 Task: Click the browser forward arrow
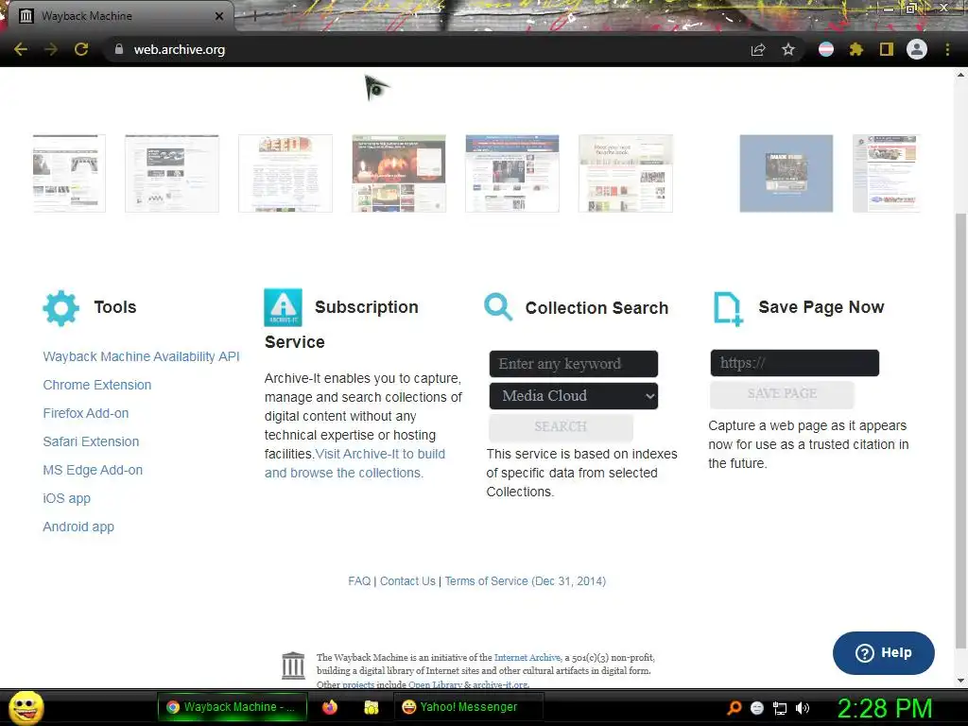pyautogui.click(x=51, y=49)
